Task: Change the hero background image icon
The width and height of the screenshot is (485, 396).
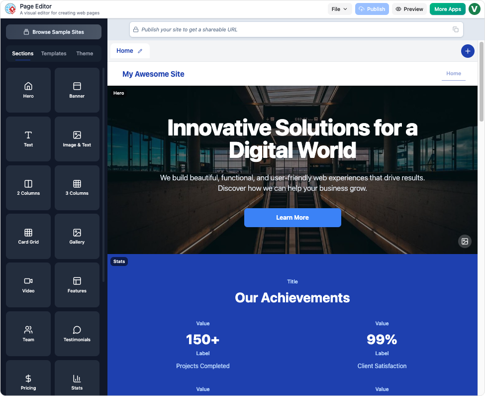Action: (465, 241)
